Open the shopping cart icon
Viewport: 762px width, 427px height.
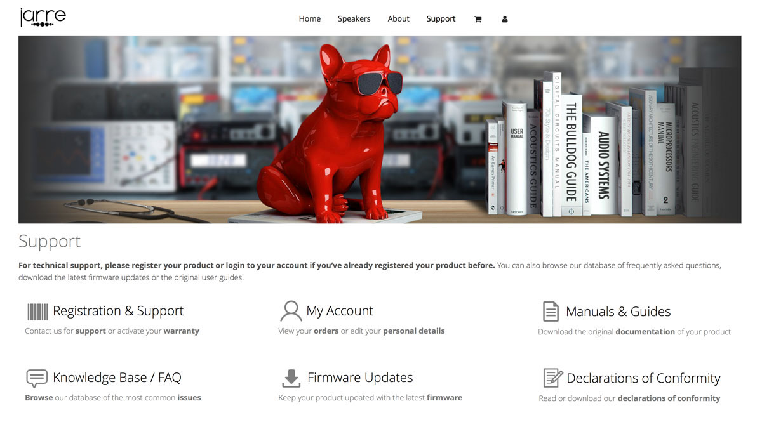pos(478,19)
